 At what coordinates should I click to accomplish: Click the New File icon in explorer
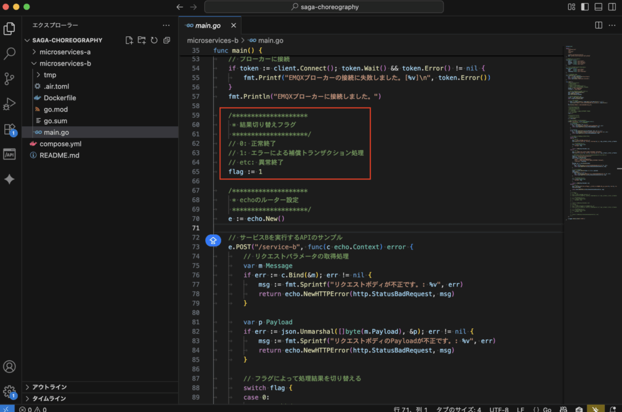tap(129, 40)
